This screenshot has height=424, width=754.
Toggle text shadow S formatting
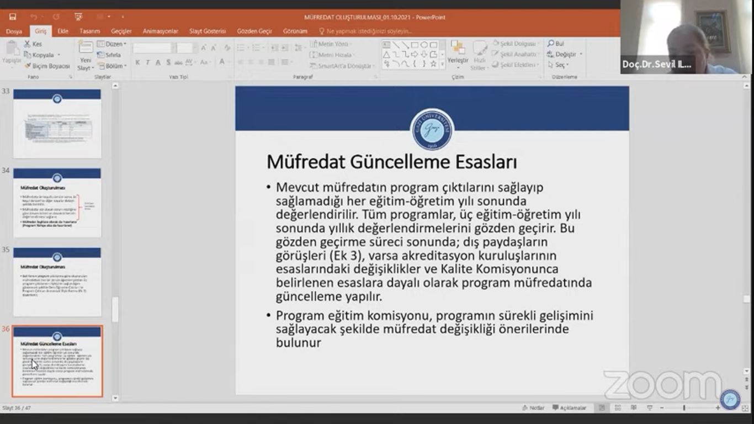(168, 62)
